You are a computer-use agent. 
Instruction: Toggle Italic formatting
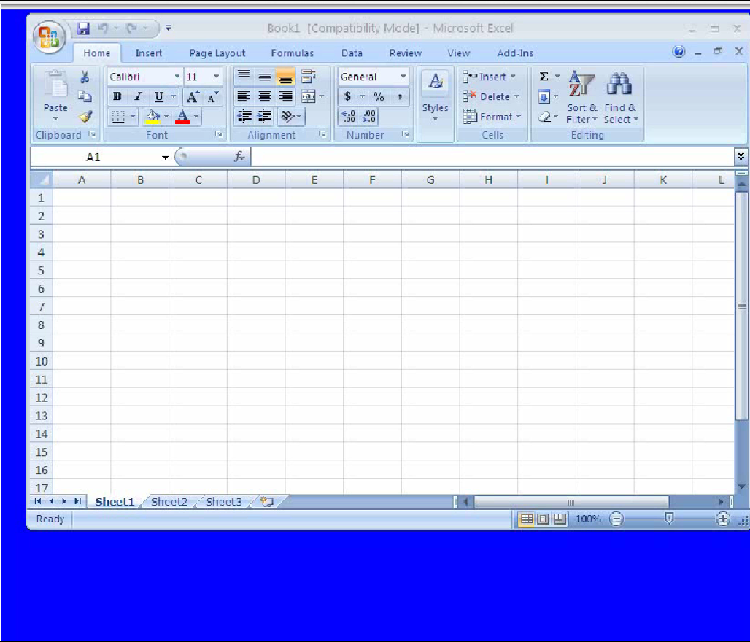click(x=137, y=97)
